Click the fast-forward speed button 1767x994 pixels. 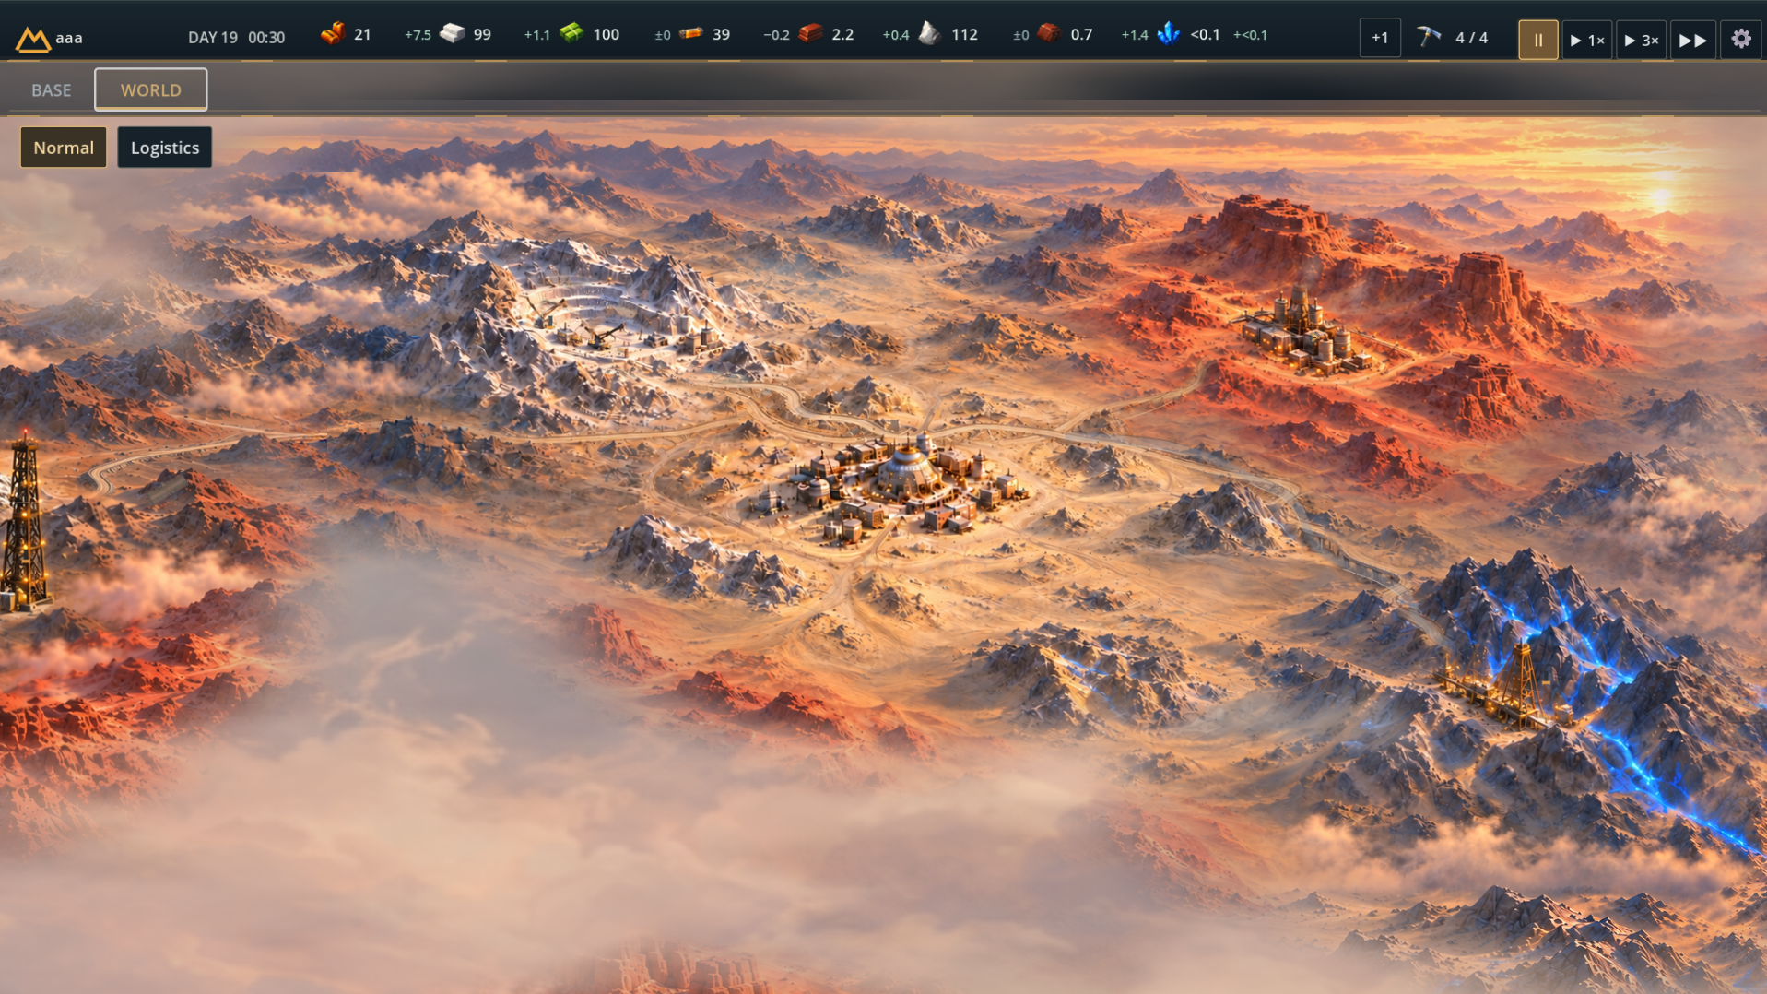1693,40
